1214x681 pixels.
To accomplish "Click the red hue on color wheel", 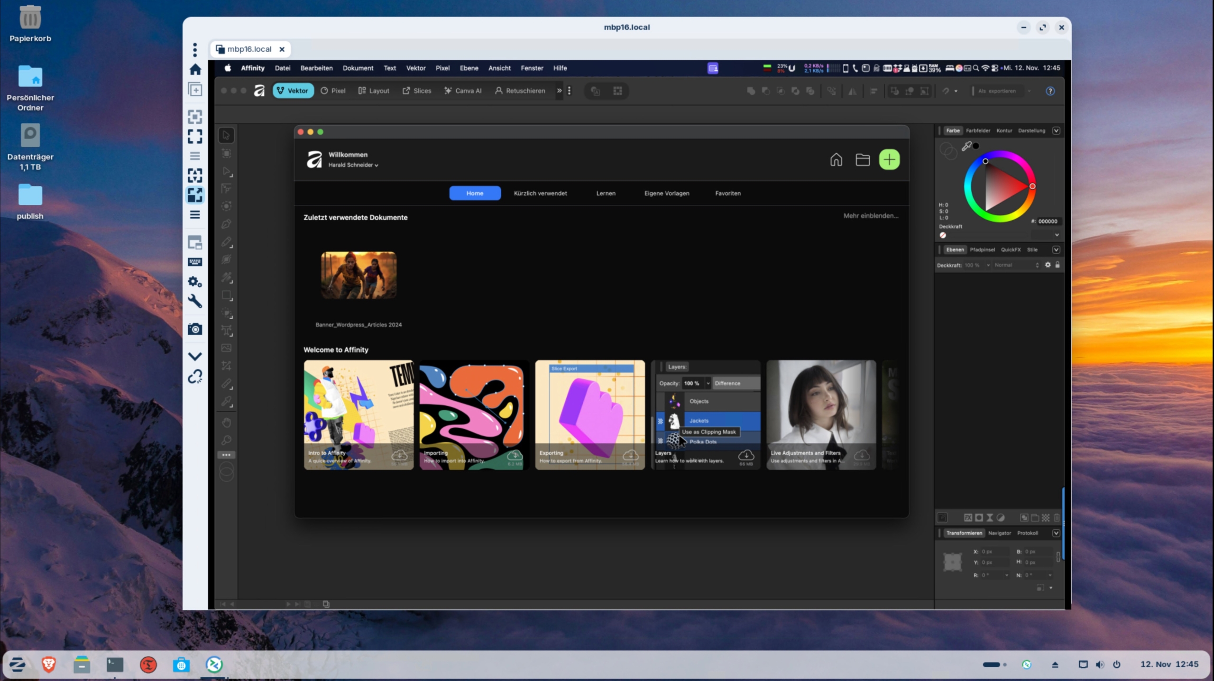I will 1032,186.
